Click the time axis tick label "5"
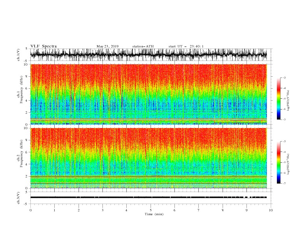Viewport: 305px width, 236px height. point(151,210)
